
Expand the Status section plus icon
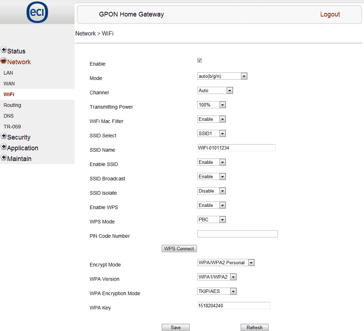click(x=4, y=50)
